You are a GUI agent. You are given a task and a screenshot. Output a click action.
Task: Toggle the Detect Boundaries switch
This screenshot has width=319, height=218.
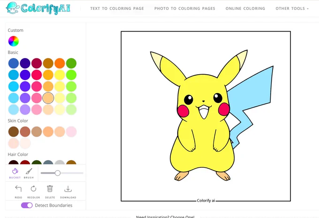[x=27, y=205]
